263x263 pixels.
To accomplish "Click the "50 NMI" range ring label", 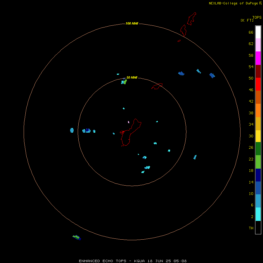I will (x=132, y=77).
